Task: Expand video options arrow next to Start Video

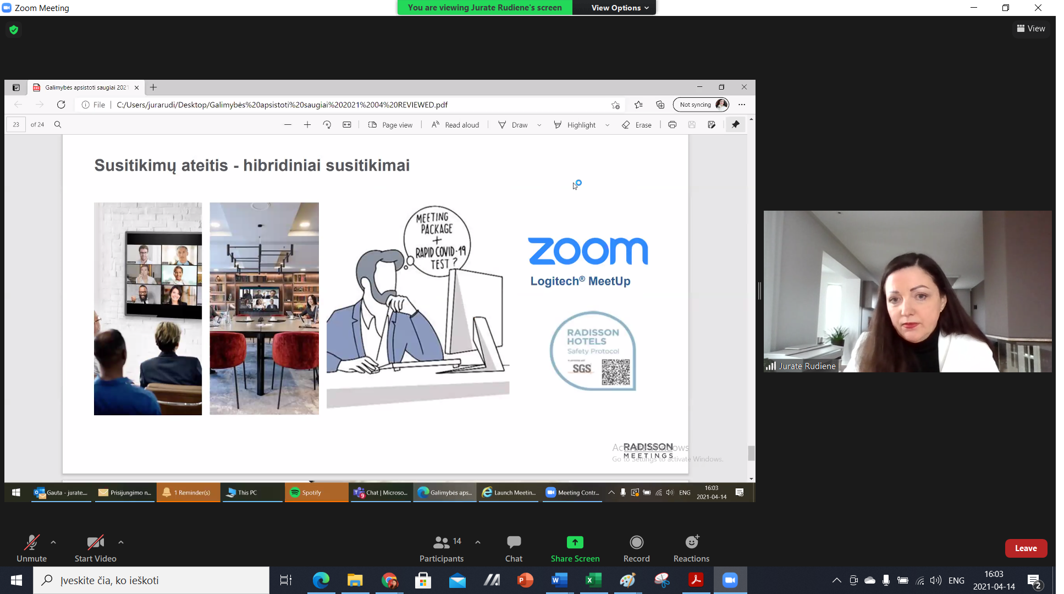Action: click(121, 542)
